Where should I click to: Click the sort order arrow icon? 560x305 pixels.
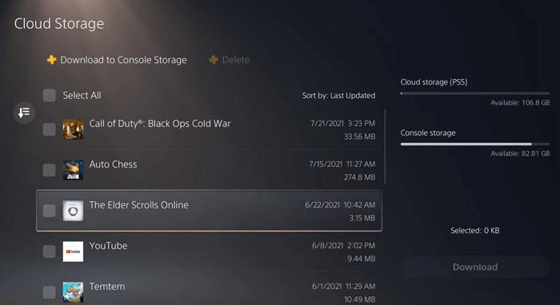24,113
